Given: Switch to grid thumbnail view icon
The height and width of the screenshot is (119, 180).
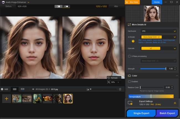Looking at the screenshot, I should click(x=14, y=89).
